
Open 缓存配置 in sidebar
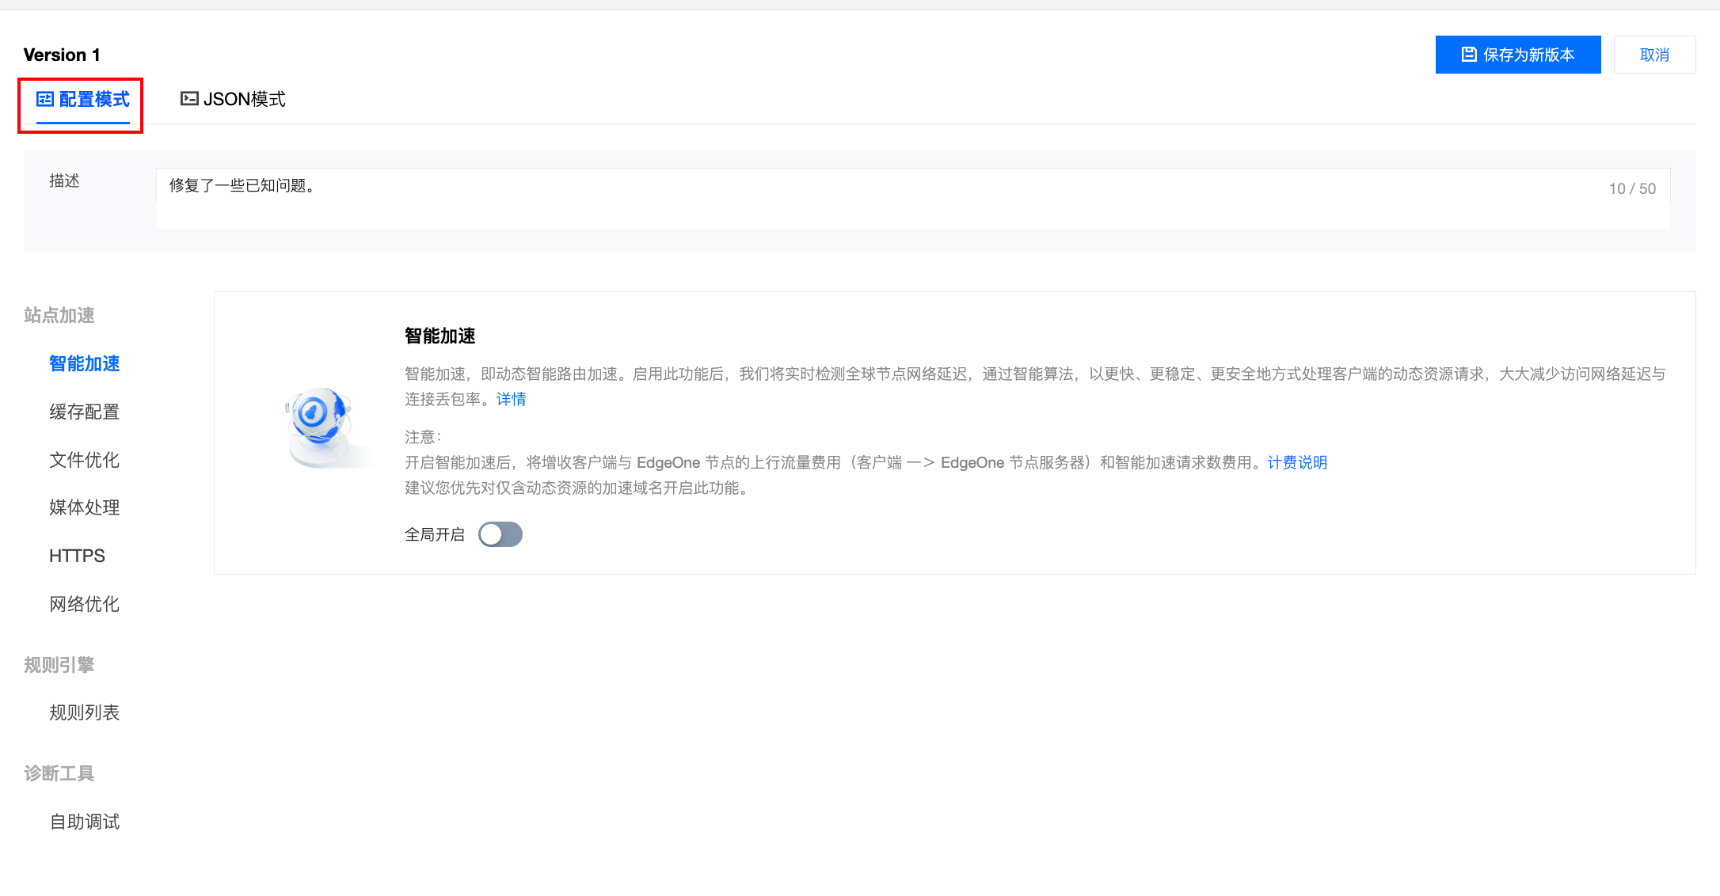pos(85,412)
